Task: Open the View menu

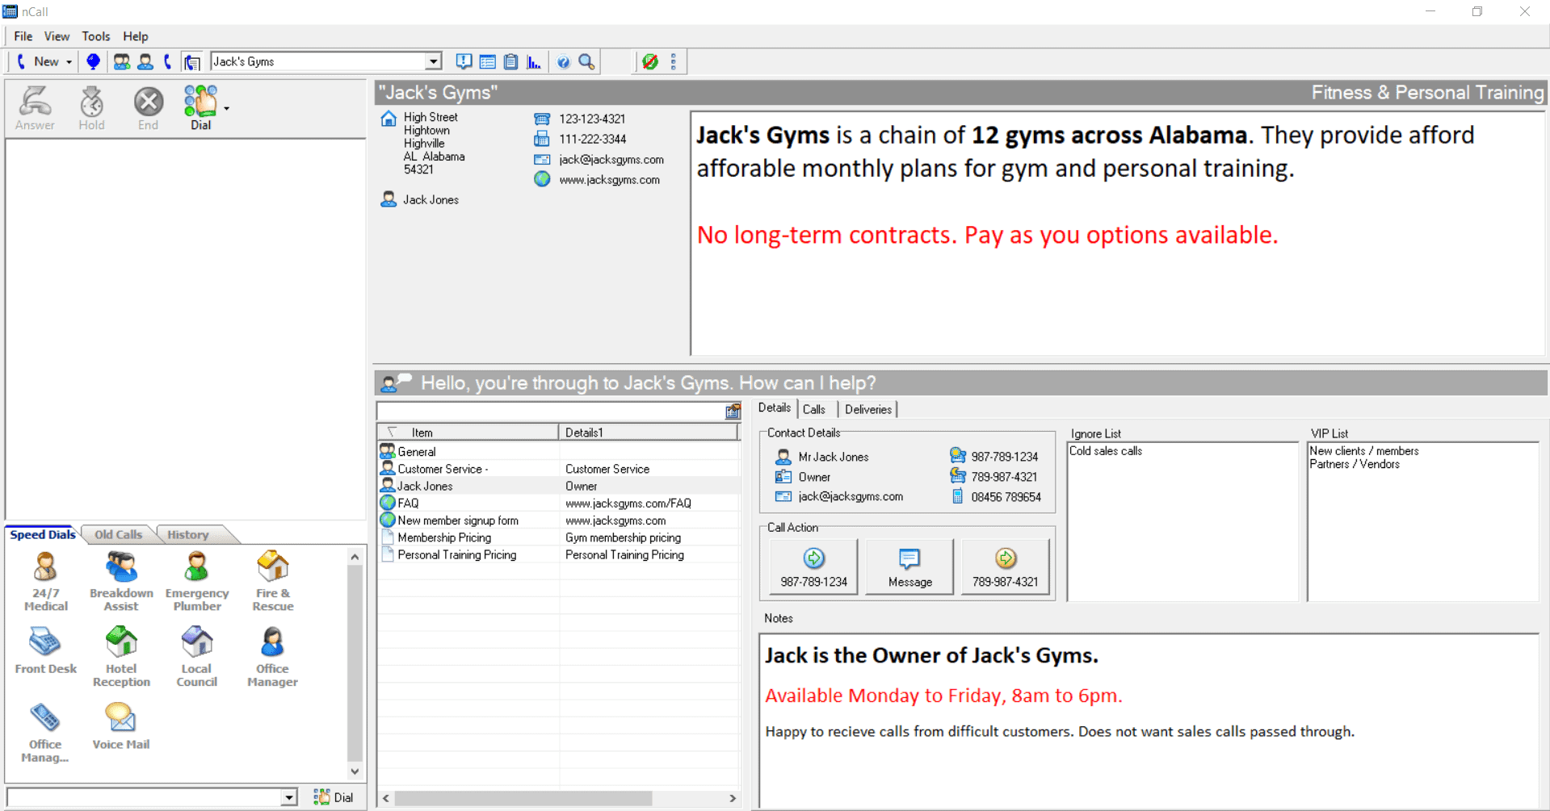Action: pyautogui.click(x=57, y=36)
